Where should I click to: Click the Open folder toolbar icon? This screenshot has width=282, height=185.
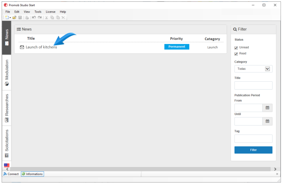tap(15, 18)
